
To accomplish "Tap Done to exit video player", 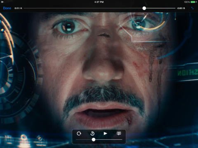I will pyautogui.click(x=7, y=8).
